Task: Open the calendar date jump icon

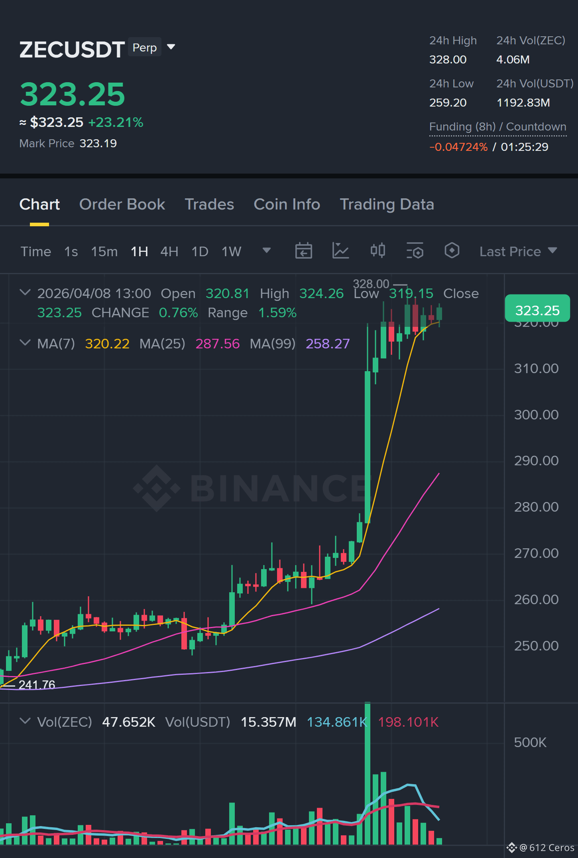Action: (303, 251)
